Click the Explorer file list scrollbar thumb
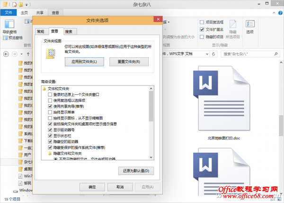 click(281, 126)
